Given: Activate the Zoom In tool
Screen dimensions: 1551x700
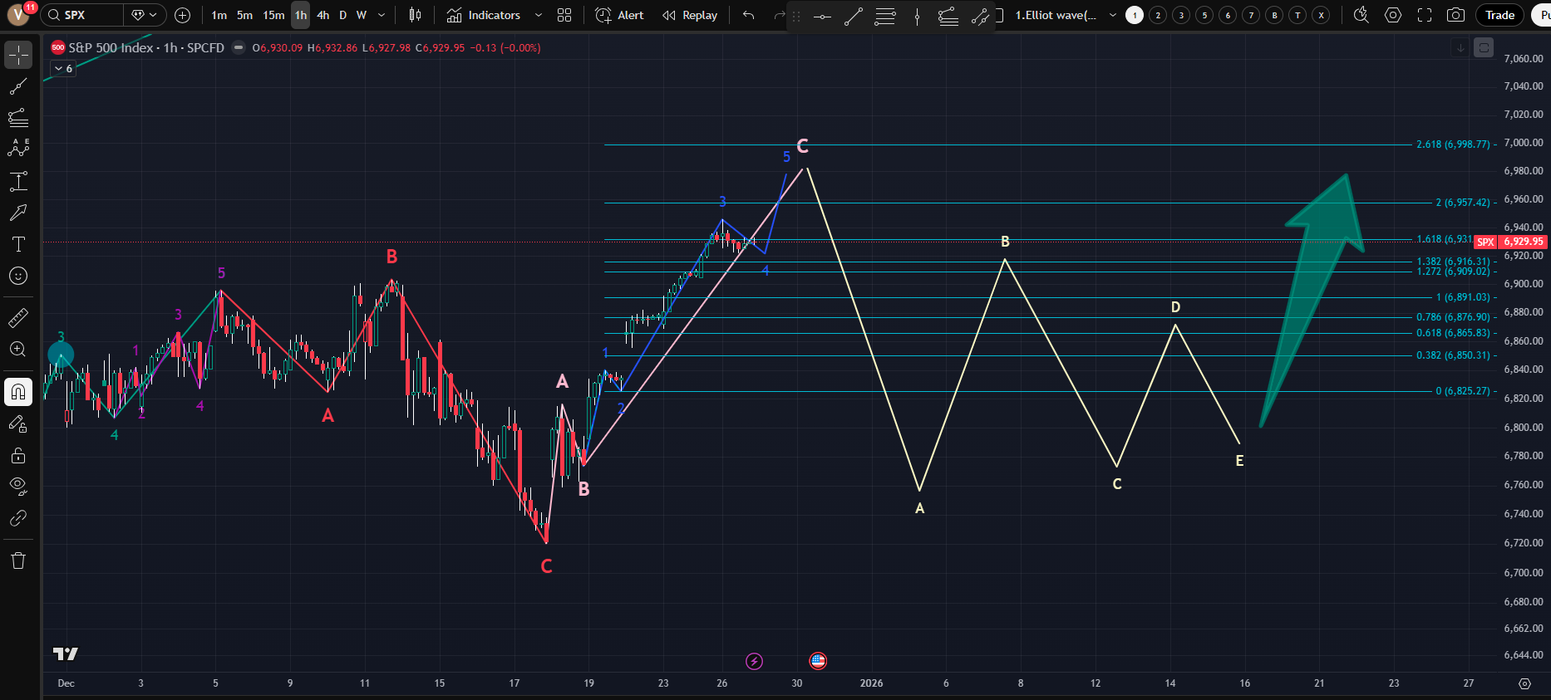Looking at the screenshot, I should [18, 350].
